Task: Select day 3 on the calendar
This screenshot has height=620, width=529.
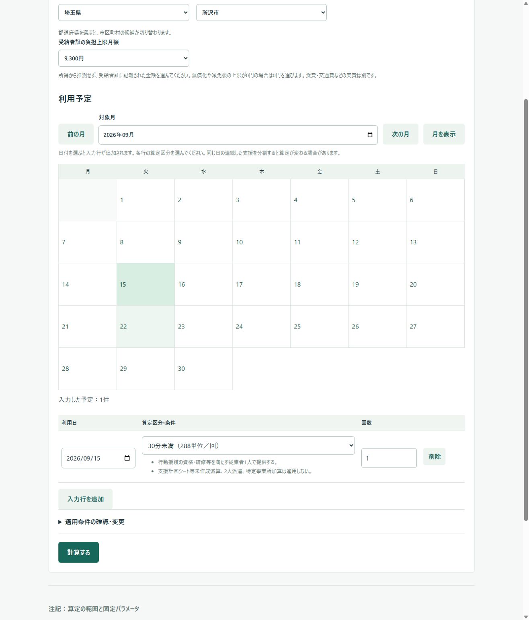Action: coord(261,200)
